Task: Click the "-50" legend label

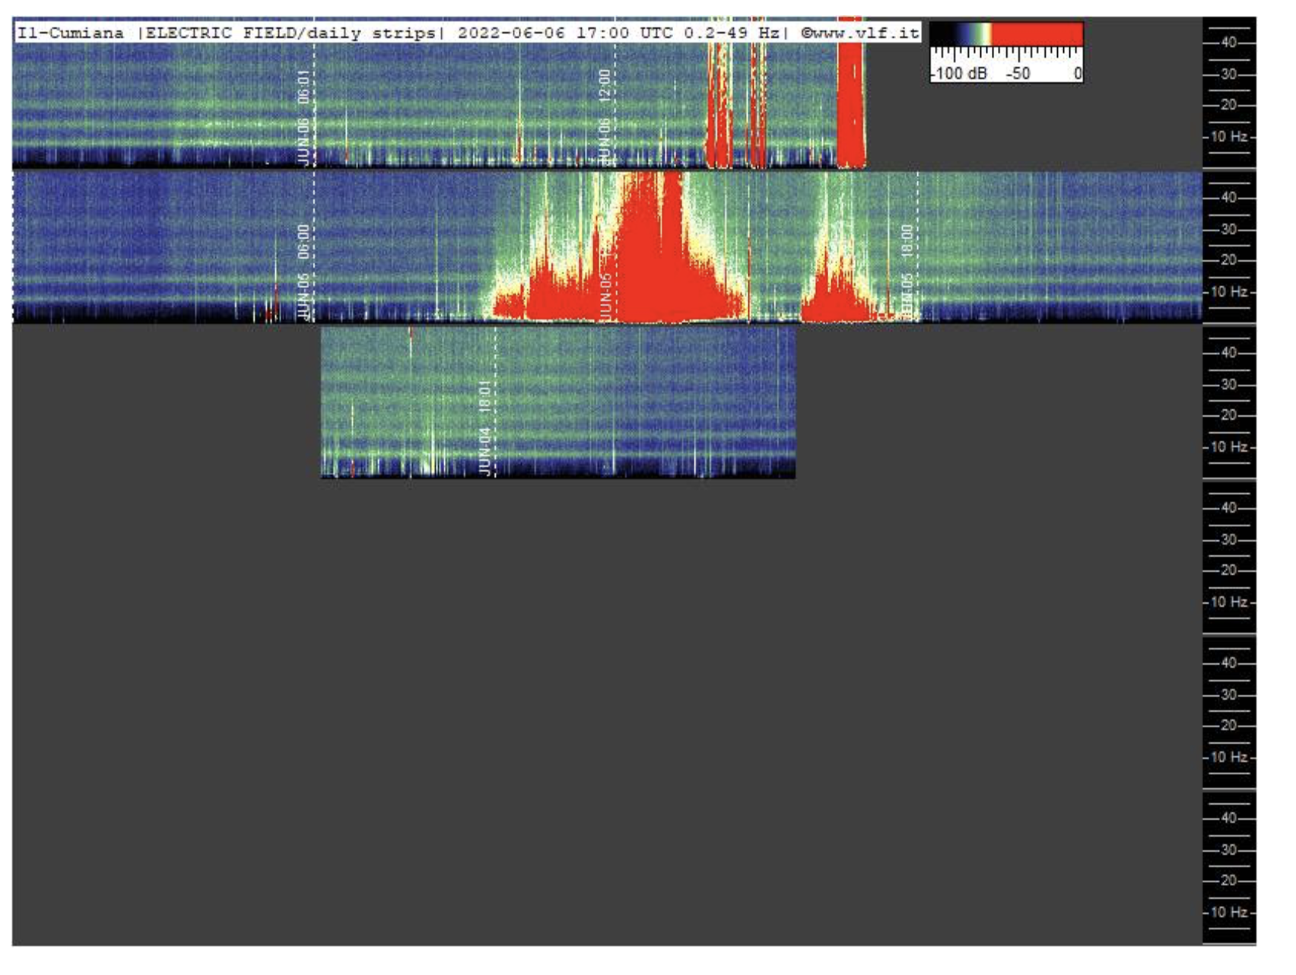Action: pos(1018,74)
